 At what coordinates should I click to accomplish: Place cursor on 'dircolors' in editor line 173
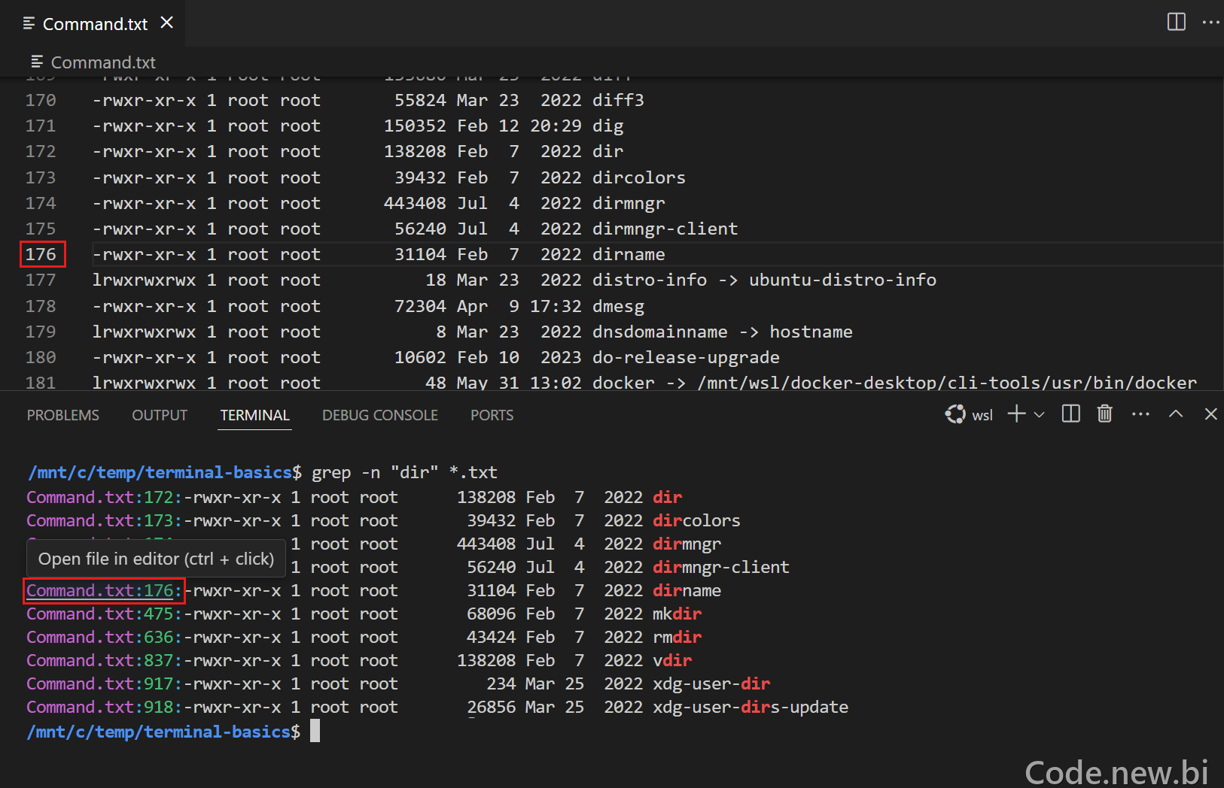[639, 177]
